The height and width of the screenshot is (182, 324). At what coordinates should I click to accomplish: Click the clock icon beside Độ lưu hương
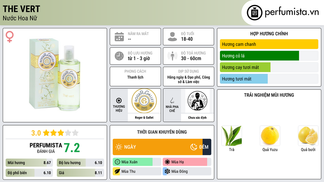click(x=119, y=56)
